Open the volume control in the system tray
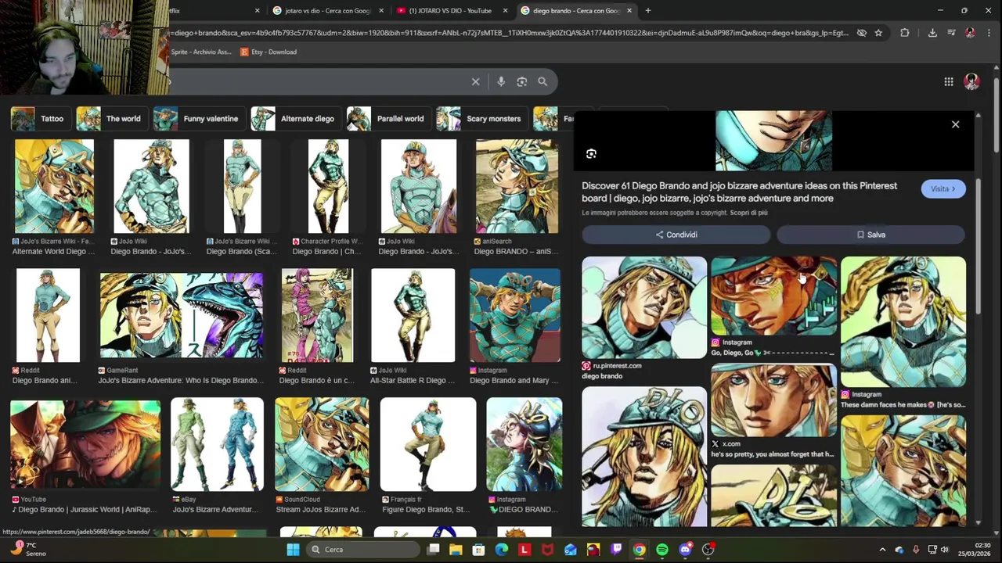The width and height of the screenshot is (1002, 563). [x=944, y=550]
